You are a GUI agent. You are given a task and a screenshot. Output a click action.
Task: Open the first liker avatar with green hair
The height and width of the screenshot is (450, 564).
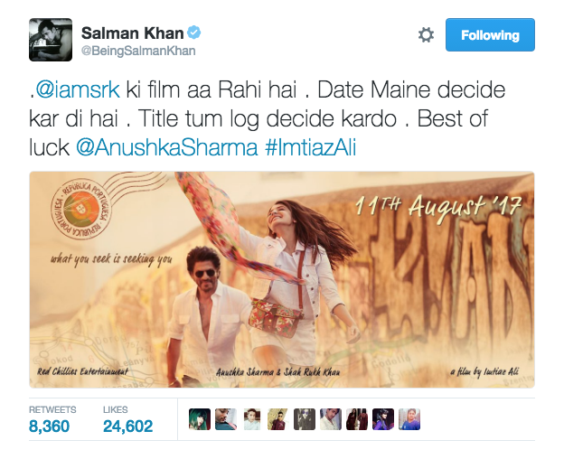(200, 419)
